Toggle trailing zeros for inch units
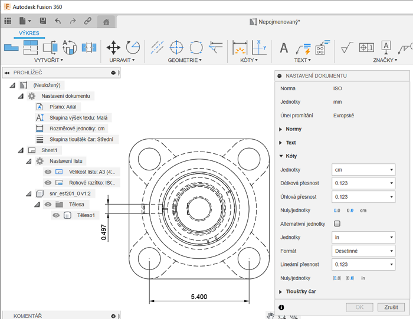Screen dimensions: 413x319 click(350, 278)
